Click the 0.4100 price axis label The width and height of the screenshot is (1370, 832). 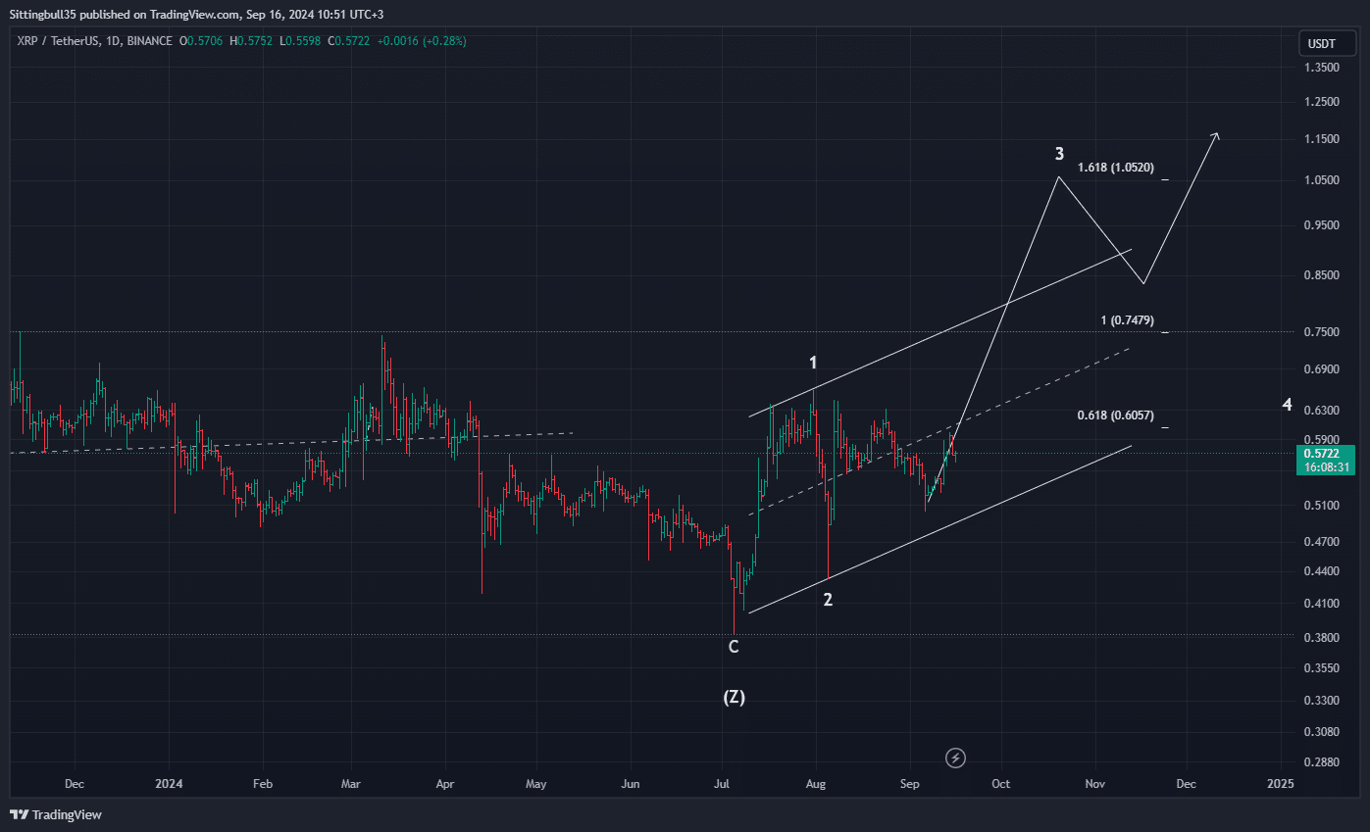coord(1322,604)
